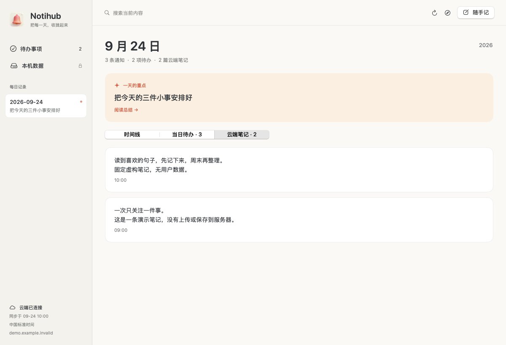Click the 09:00 timestamp on second note
This screenshot has height=345, width=506.
(121, 230)
